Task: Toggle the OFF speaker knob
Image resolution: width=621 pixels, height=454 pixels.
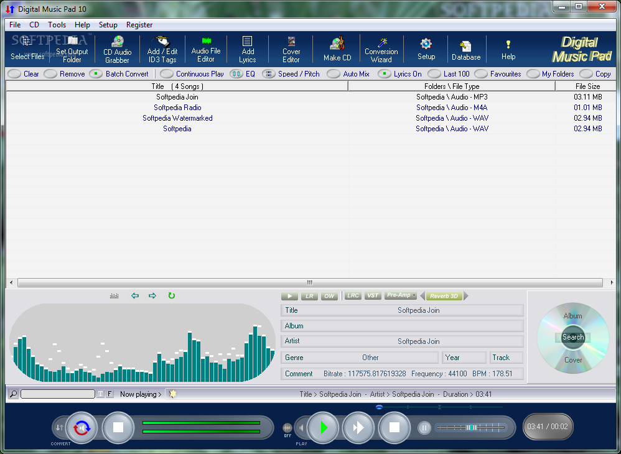Action: click(x=287, y=428)
